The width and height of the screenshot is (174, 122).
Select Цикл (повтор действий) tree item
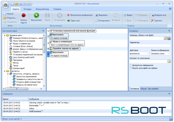tap(22, 57)
